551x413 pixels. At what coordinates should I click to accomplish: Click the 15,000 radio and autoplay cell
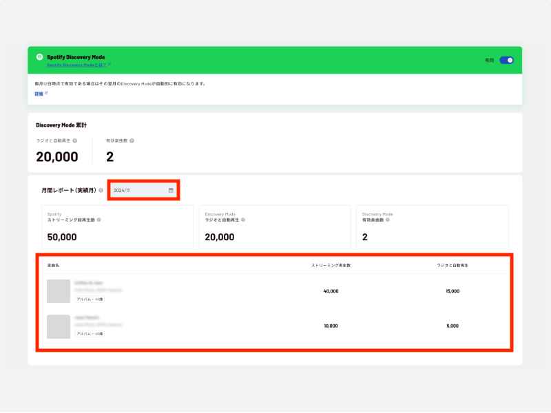coord(453,291)
